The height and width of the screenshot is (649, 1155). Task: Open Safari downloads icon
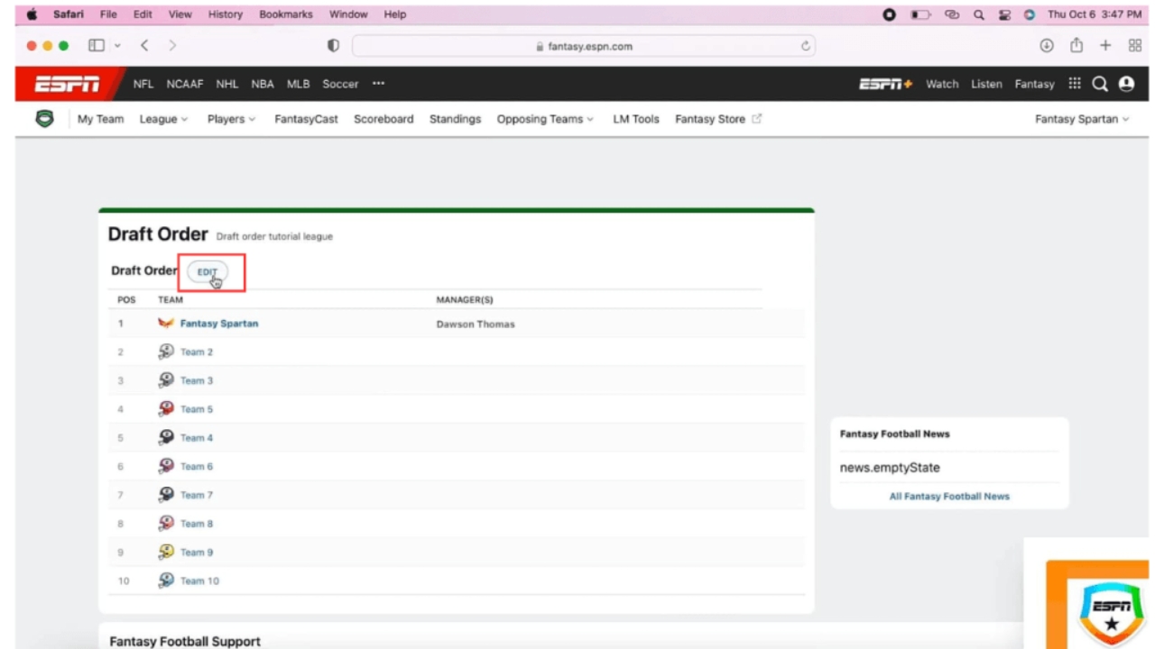point(1047,46)
